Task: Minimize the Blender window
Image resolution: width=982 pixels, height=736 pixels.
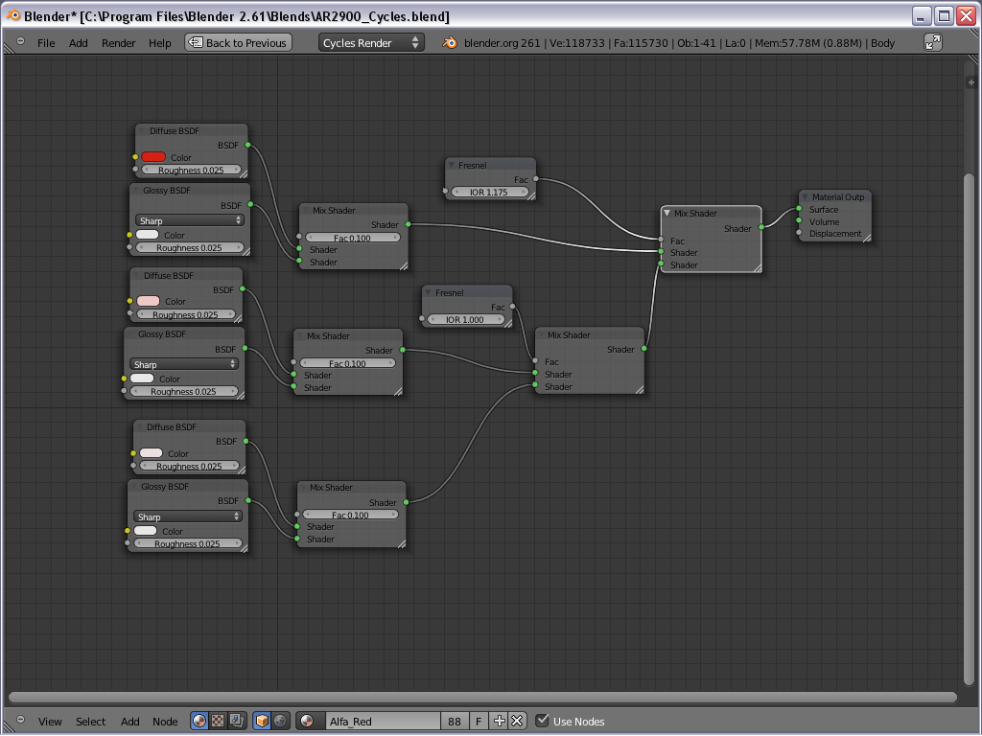Action: [x=921, y=15]
